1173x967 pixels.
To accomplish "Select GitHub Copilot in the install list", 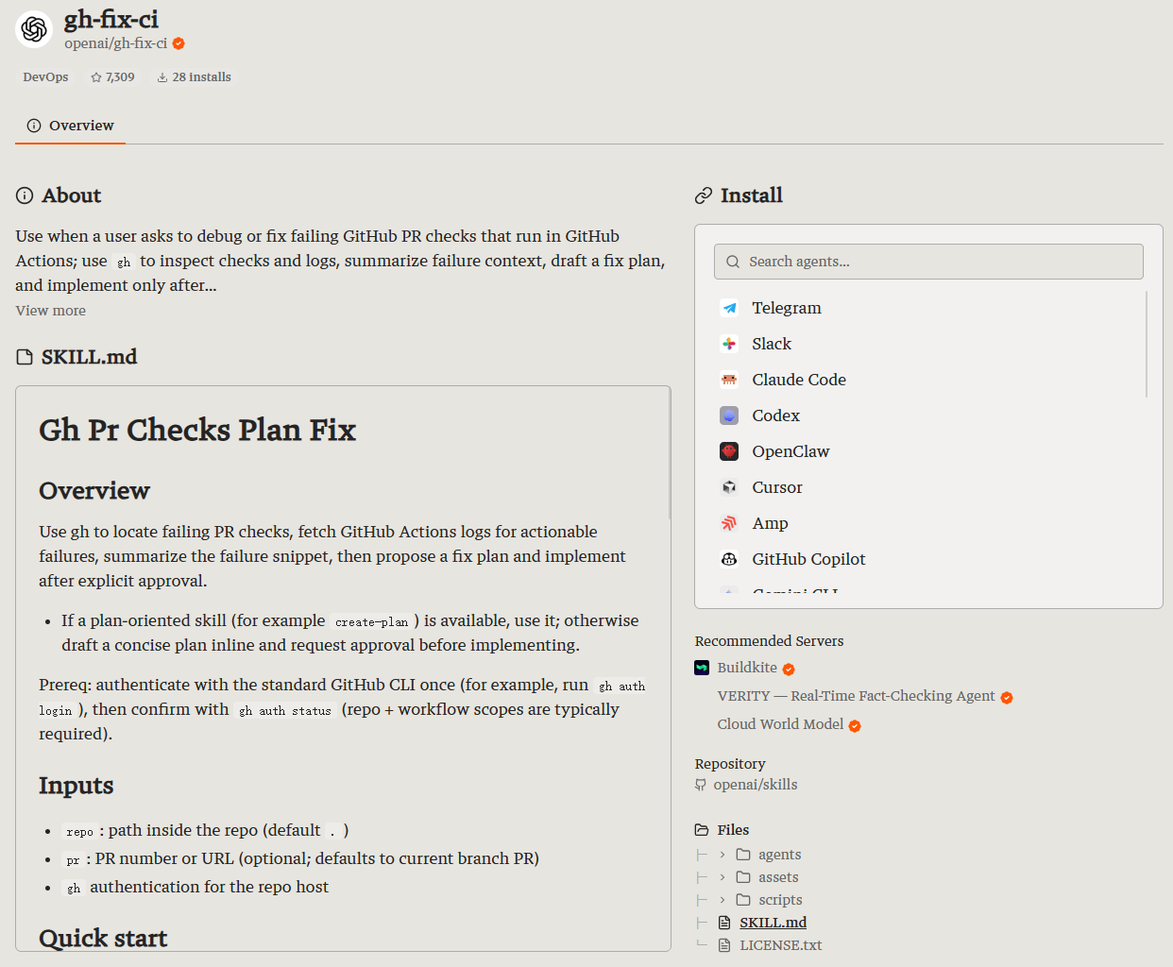I will [929, 559].
